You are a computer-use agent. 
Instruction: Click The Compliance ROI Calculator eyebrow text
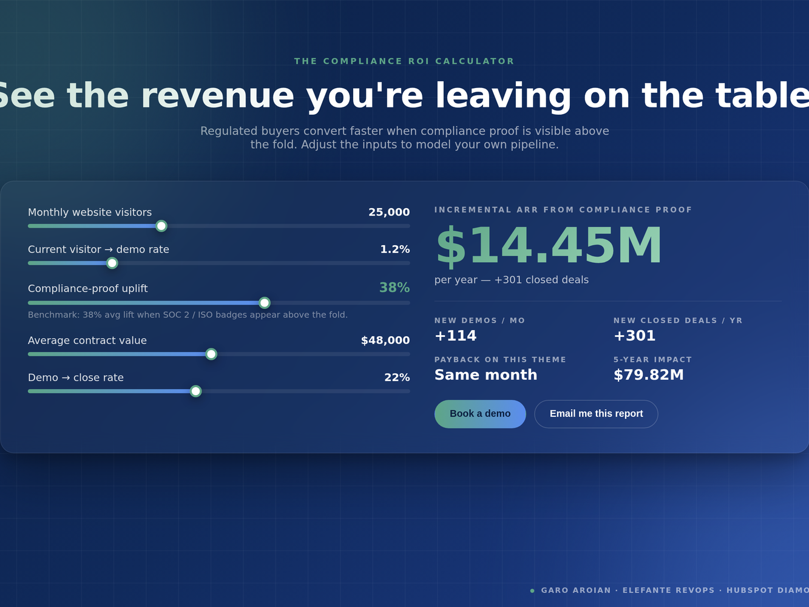point(404,61)
